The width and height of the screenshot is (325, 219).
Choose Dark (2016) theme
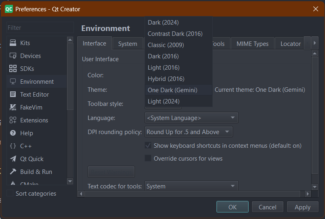[178, 56]
